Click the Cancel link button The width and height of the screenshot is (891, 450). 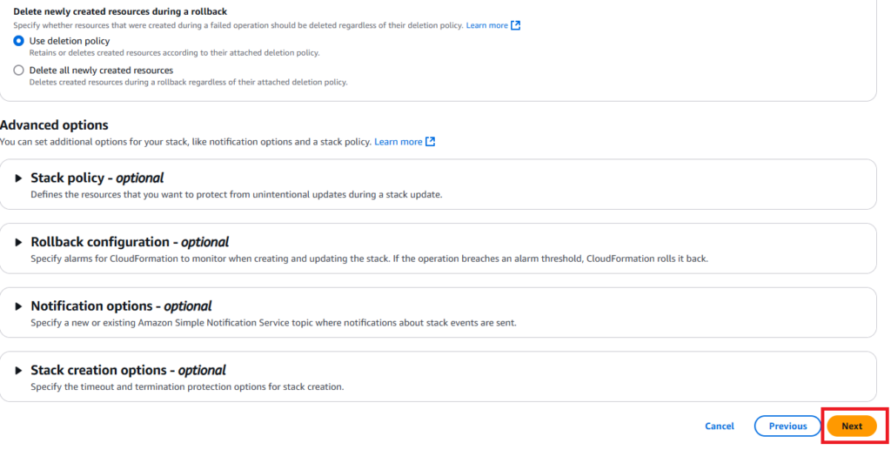coord(720,426)
